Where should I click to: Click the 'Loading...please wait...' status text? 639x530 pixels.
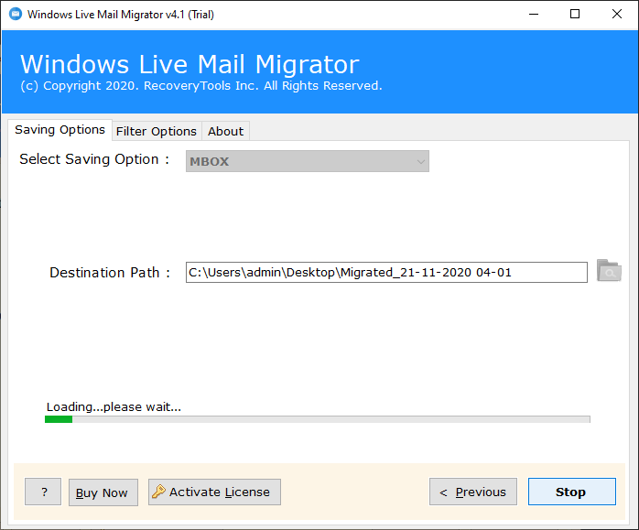[x=114, y=406]
